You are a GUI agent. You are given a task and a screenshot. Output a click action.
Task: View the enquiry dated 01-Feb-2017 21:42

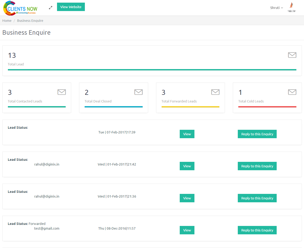point(187,166)
